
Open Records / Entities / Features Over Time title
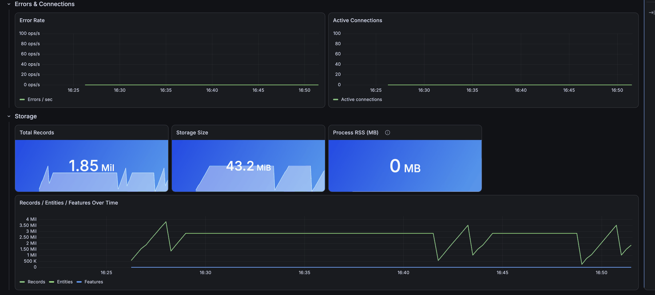(x=69, y=203)
